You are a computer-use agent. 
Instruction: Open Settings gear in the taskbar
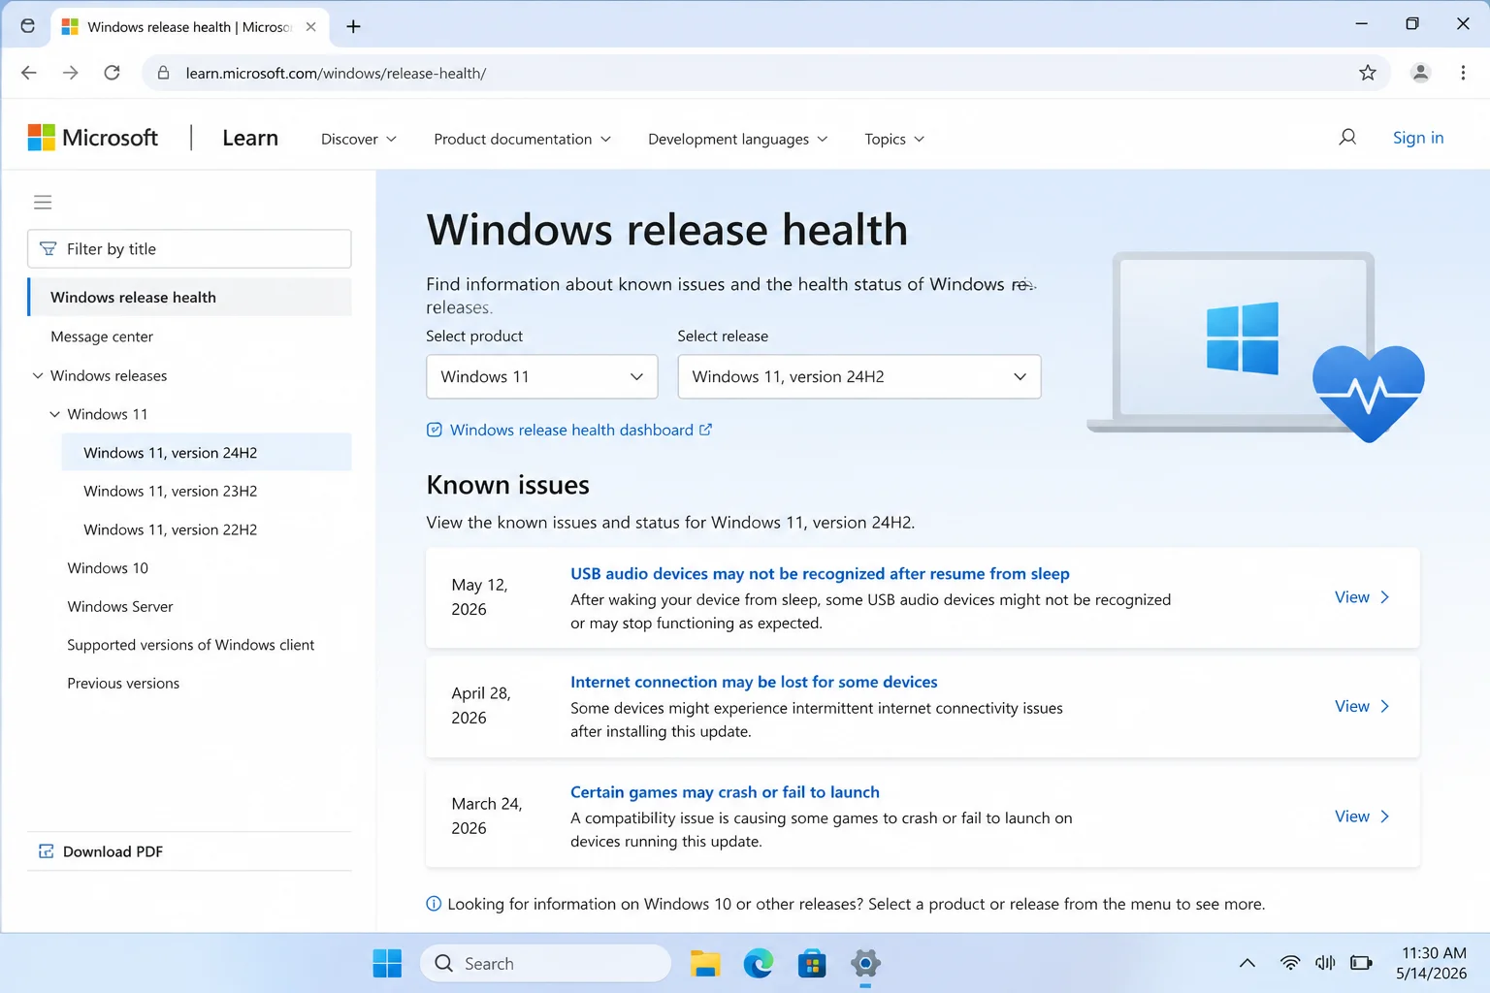click(x=865, y=963)
